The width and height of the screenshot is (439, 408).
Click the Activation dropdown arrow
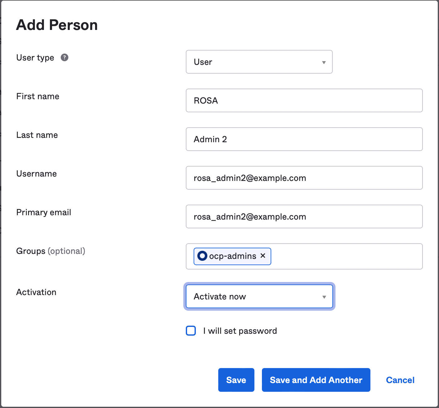324,297
